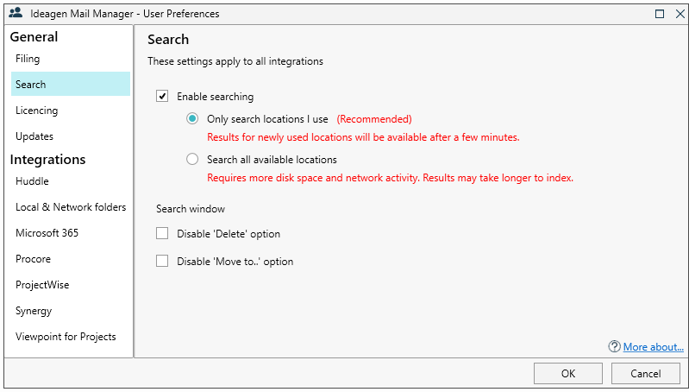689x392 pixels.
Task: Click the Integrations section heading
Action: click(48, 159)
